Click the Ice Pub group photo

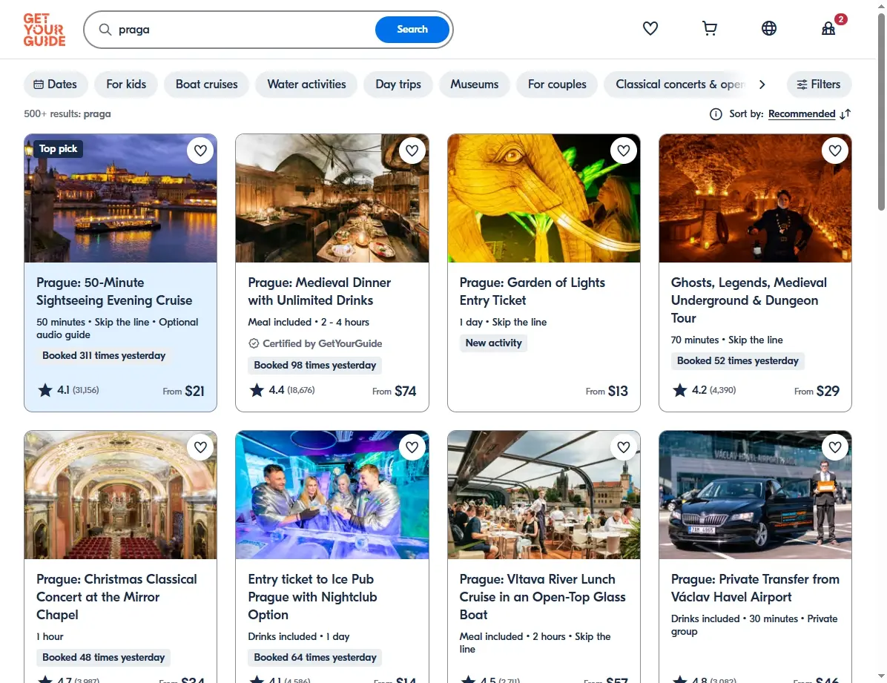(332, 495)
